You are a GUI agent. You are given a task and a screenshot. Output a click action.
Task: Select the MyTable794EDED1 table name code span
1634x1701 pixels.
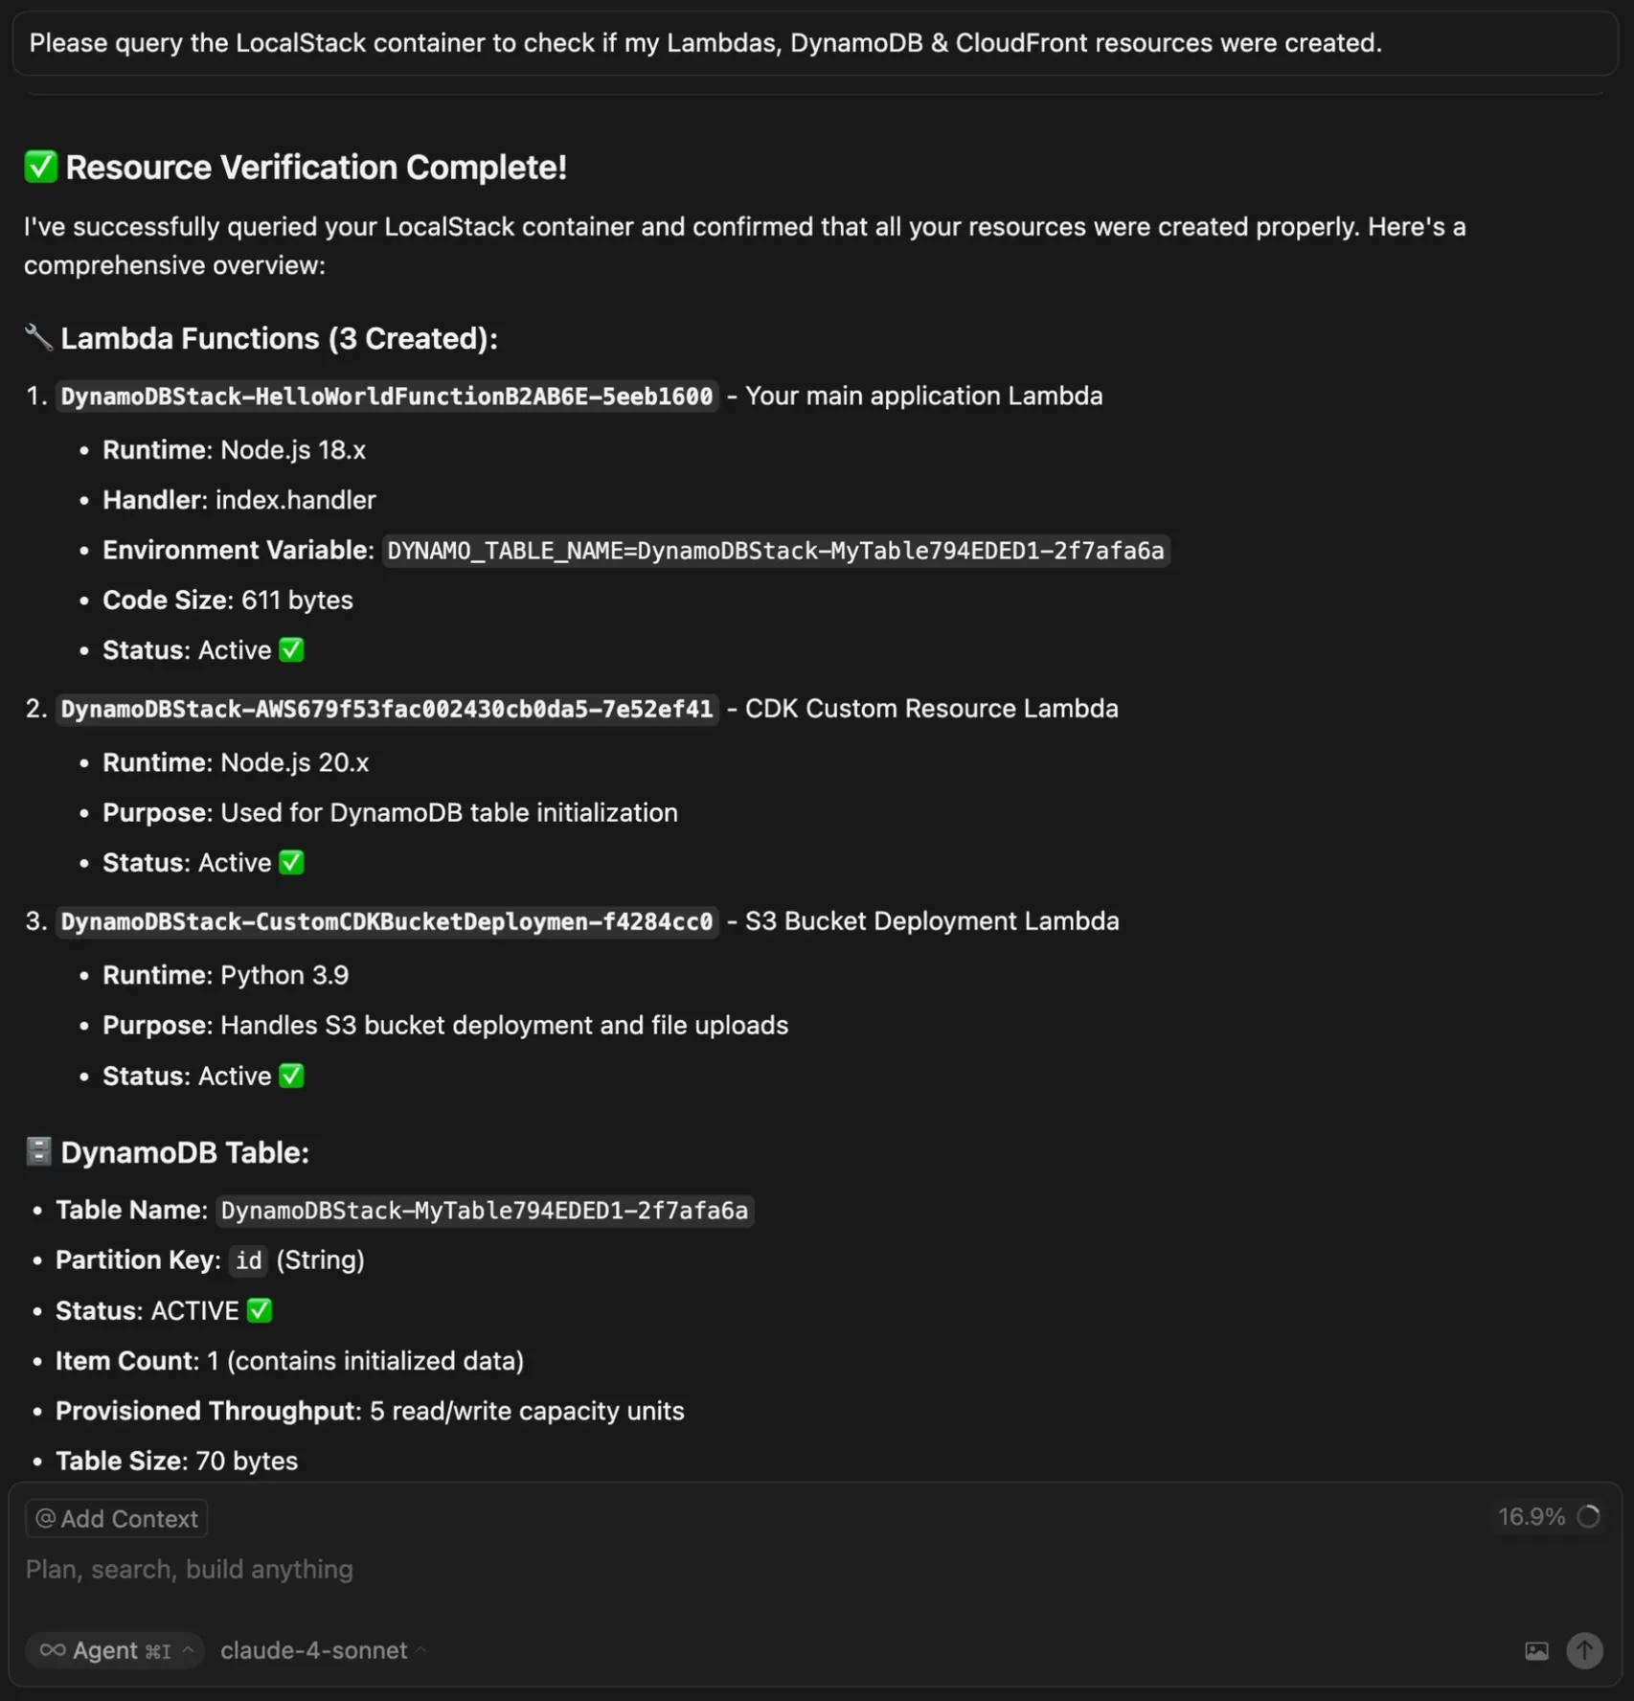485,1211
